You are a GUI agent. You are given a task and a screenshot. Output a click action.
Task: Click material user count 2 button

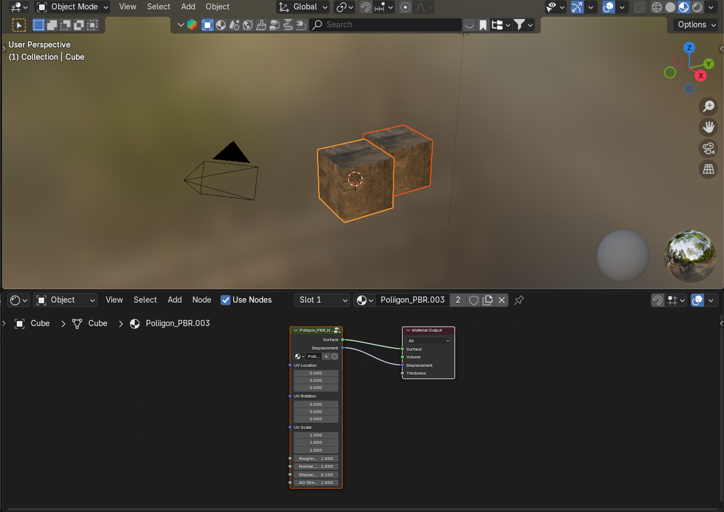(x=458, y=300)
